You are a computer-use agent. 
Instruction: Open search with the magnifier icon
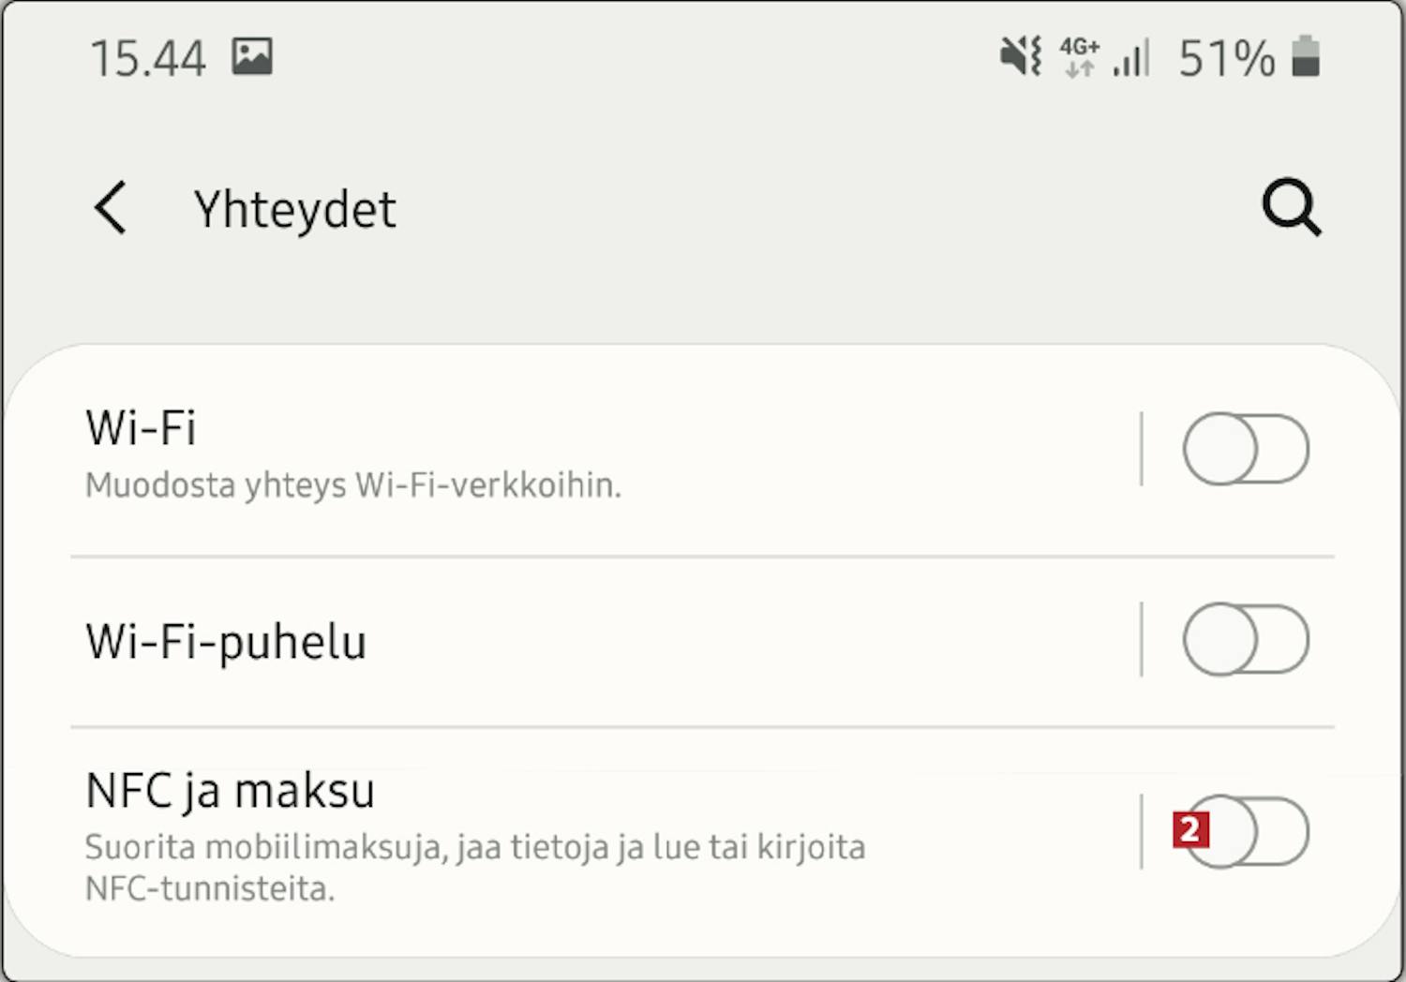click(x=1292, y=207)
